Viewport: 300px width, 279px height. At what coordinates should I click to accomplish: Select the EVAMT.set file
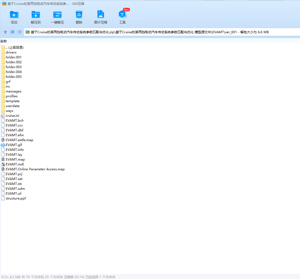[x=12, y=179]
